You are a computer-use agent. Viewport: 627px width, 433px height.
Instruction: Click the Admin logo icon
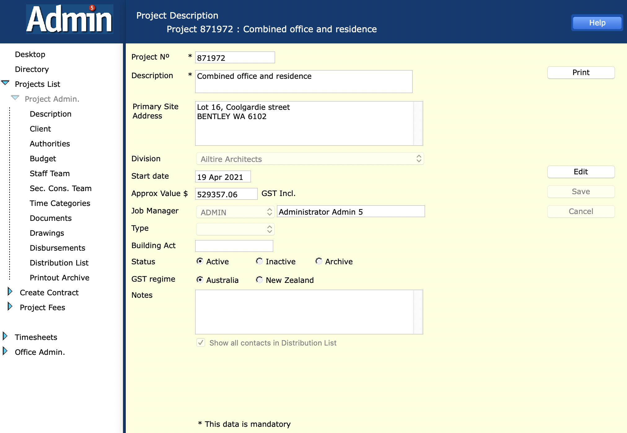click(69, 19)
